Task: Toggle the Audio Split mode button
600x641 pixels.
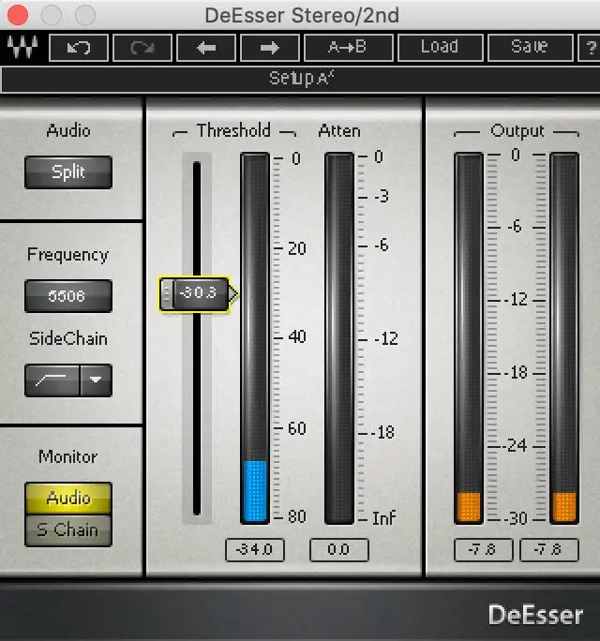Action: click(67, 172)
